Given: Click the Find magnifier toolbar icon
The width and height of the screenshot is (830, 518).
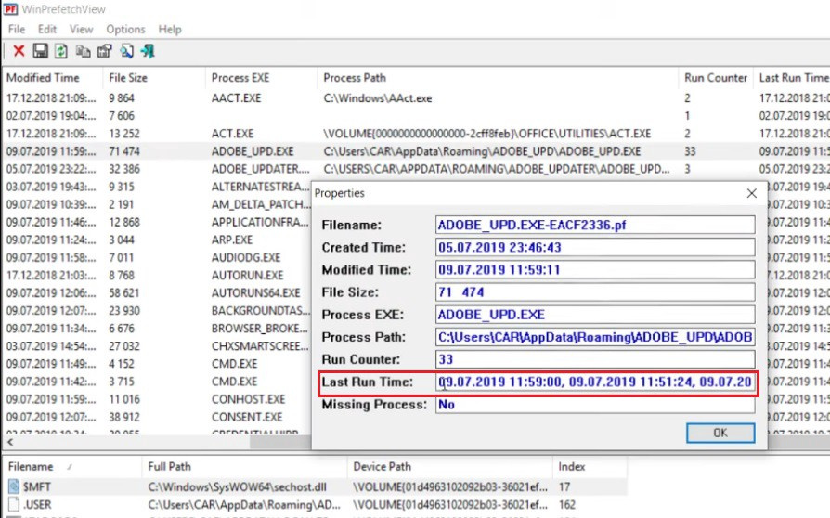Looking at the screenshot, I should pyautogui.click(x=126, y=51).
